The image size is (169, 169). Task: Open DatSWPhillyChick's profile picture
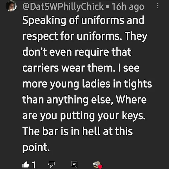coord(11,6)
